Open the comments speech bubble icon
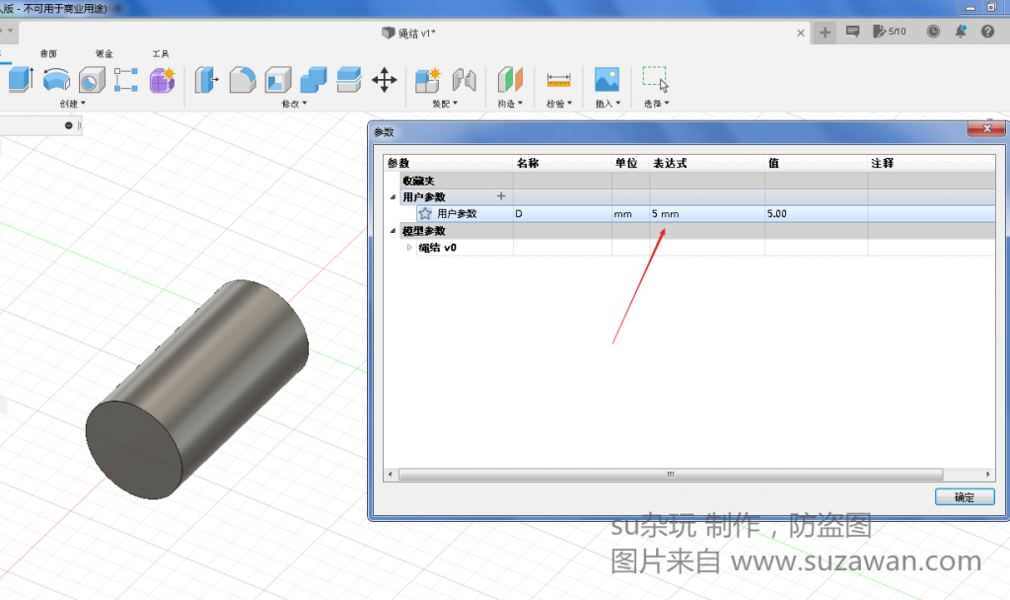This screenshot has width=1010, height=600. tap(853, 32)
